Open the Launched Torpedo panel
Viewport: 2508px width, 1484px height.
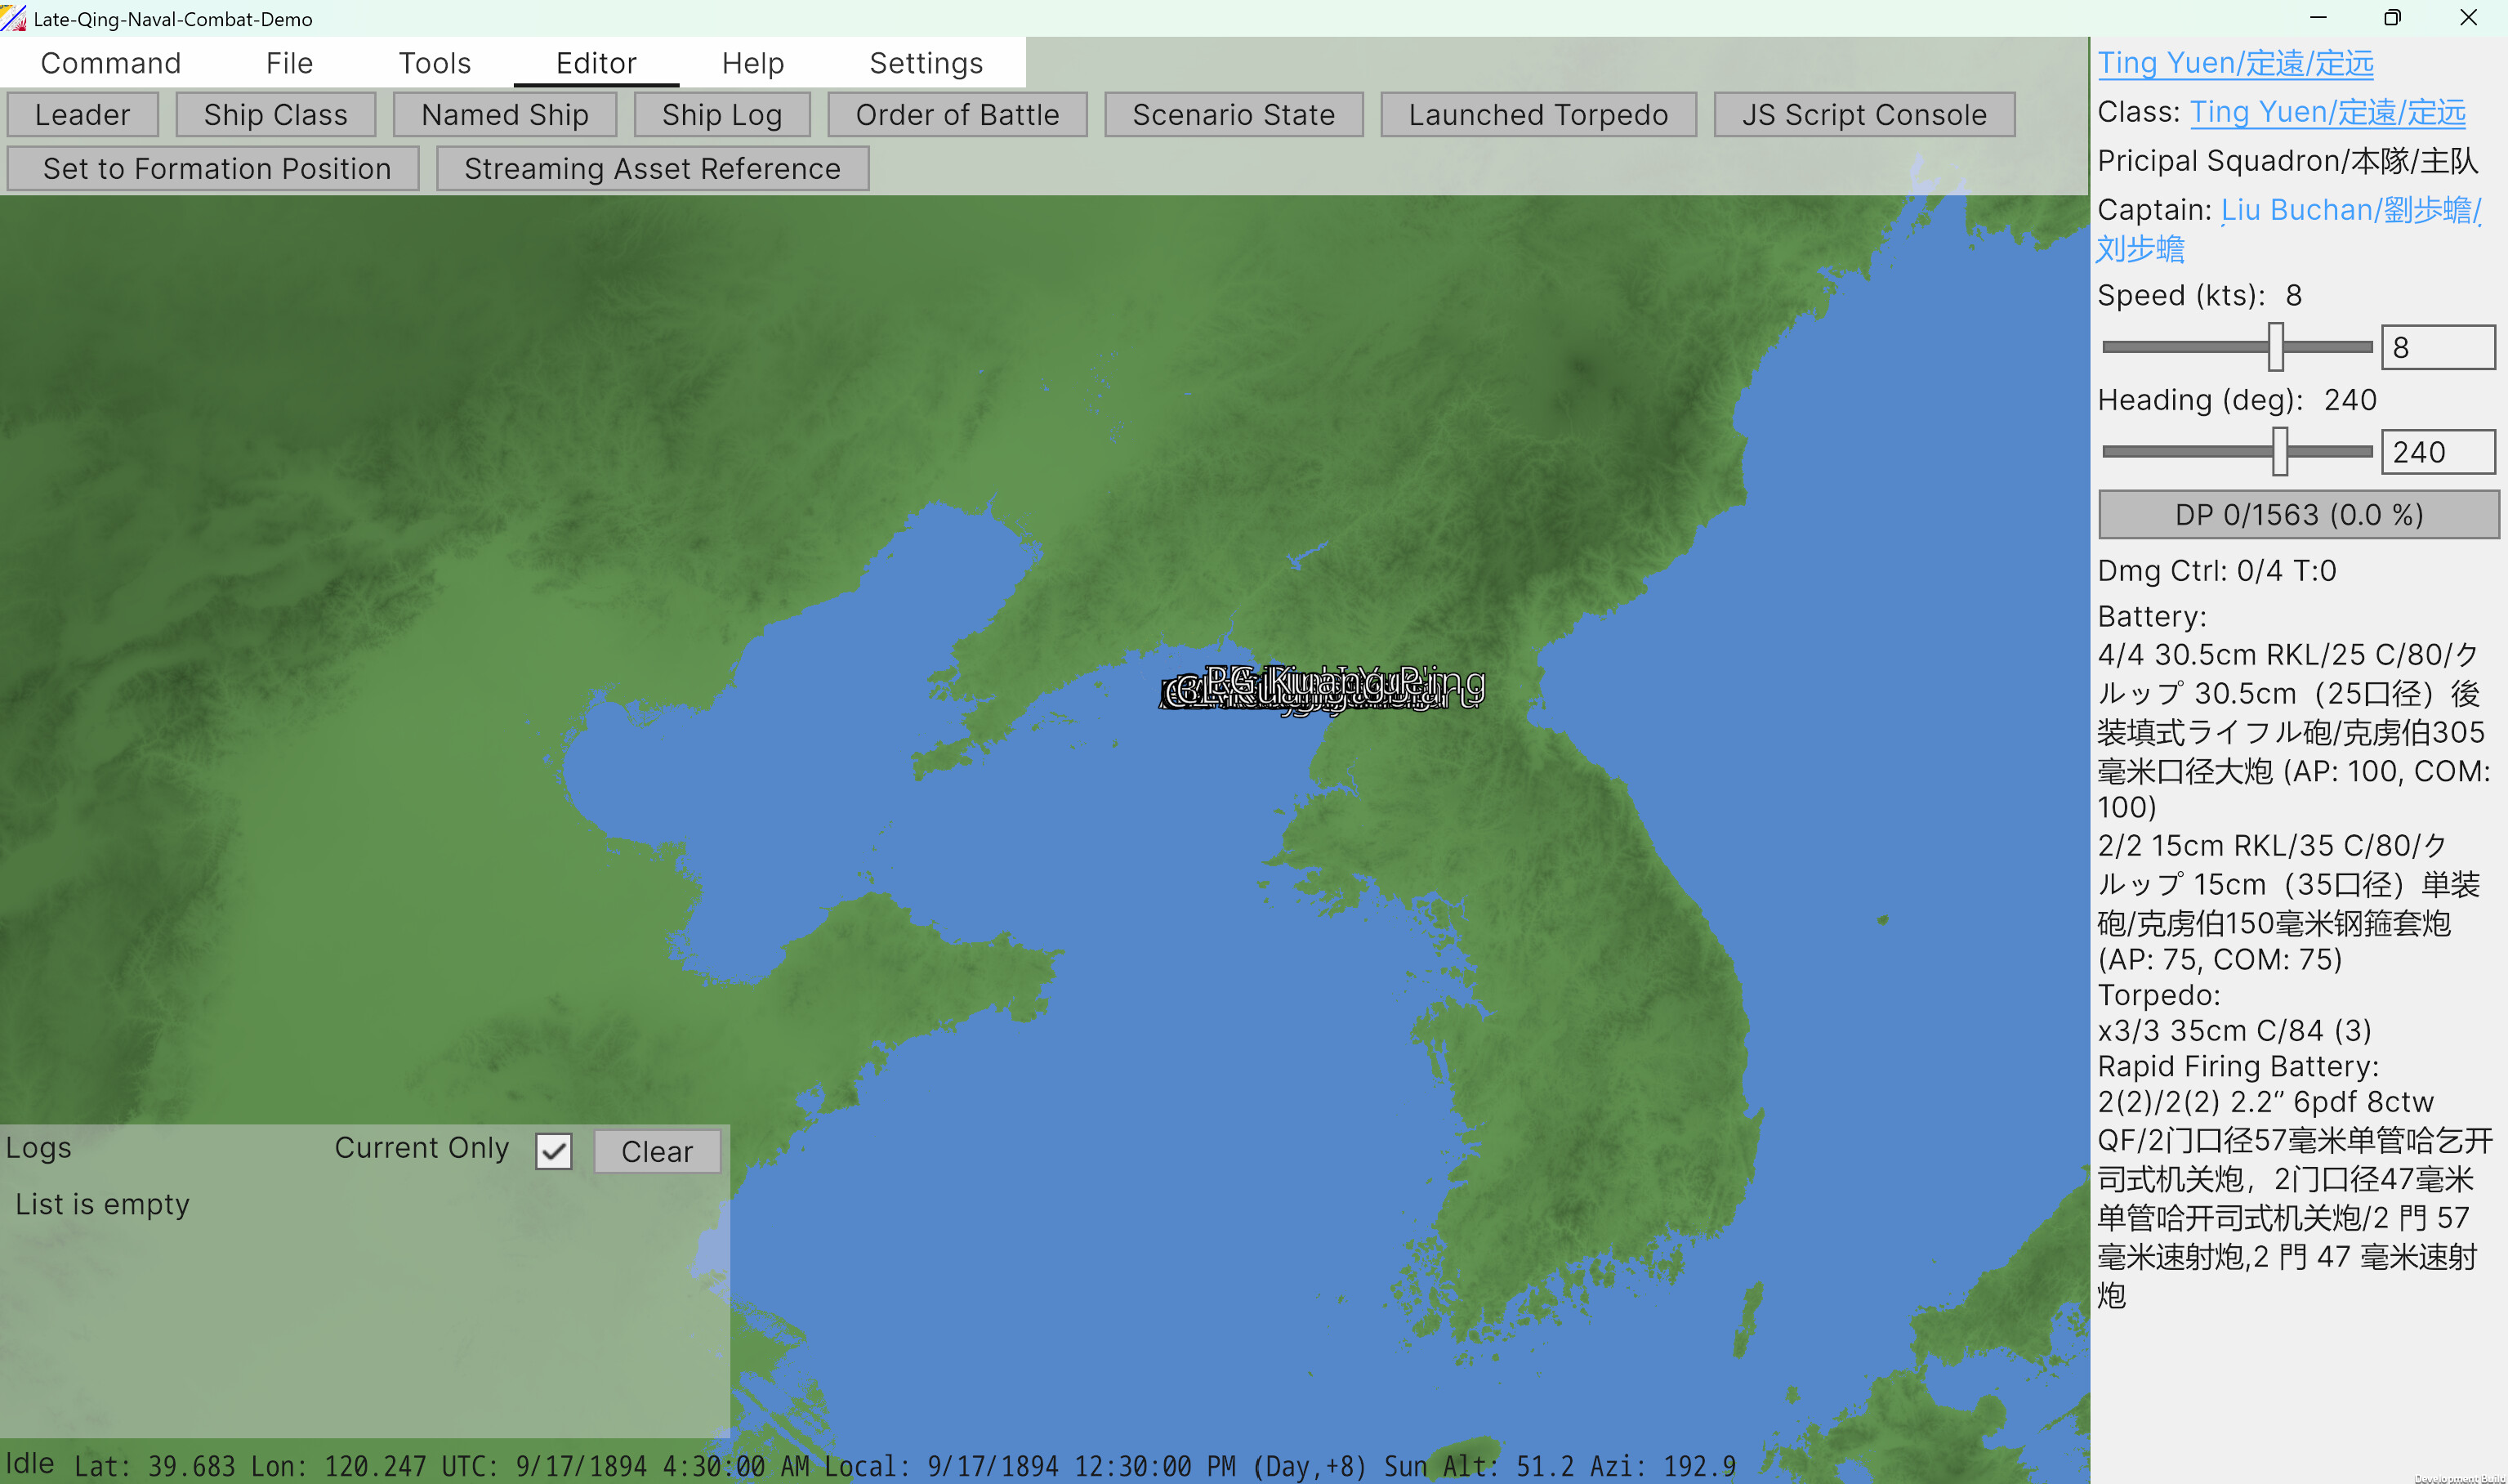tap(1537, 114)
